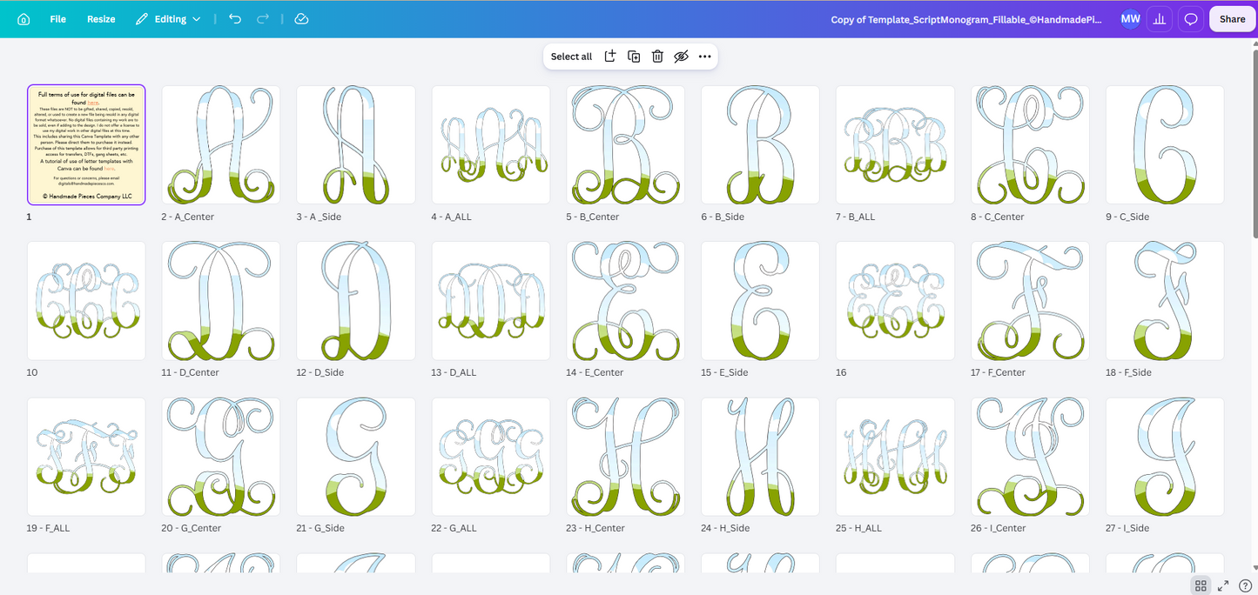
Task: Click the page title '27 - I_Side'
Action: 1127,528
